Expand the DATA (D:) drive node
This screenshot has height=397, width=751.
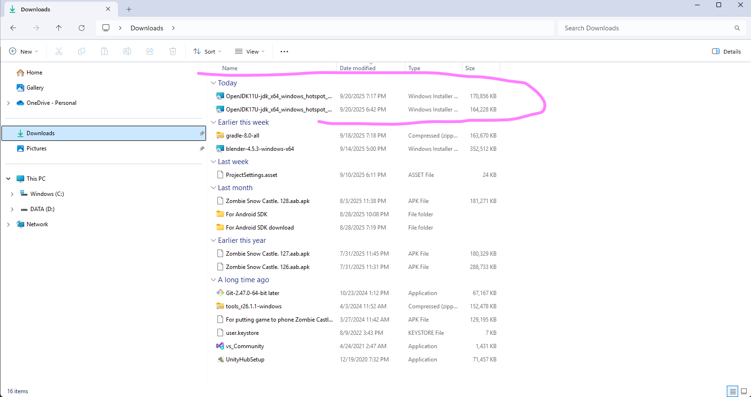(x=12, y=209)
